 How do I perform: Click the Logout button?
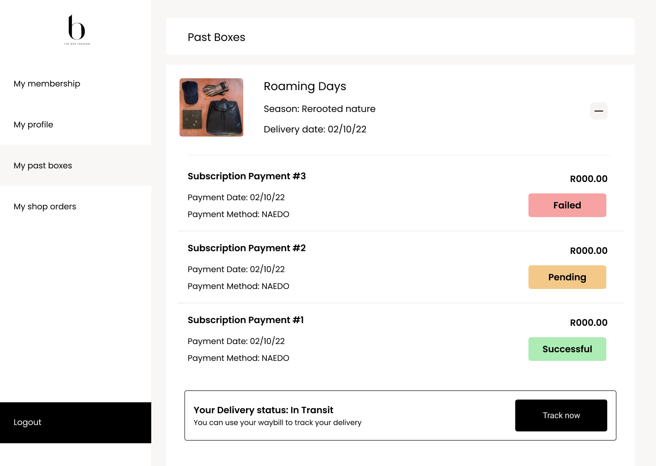(27, 422)
